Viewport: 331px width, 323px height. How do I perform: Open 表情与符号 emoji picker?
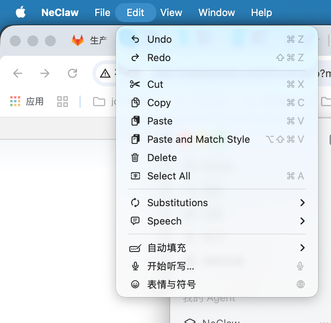point(217,284)
